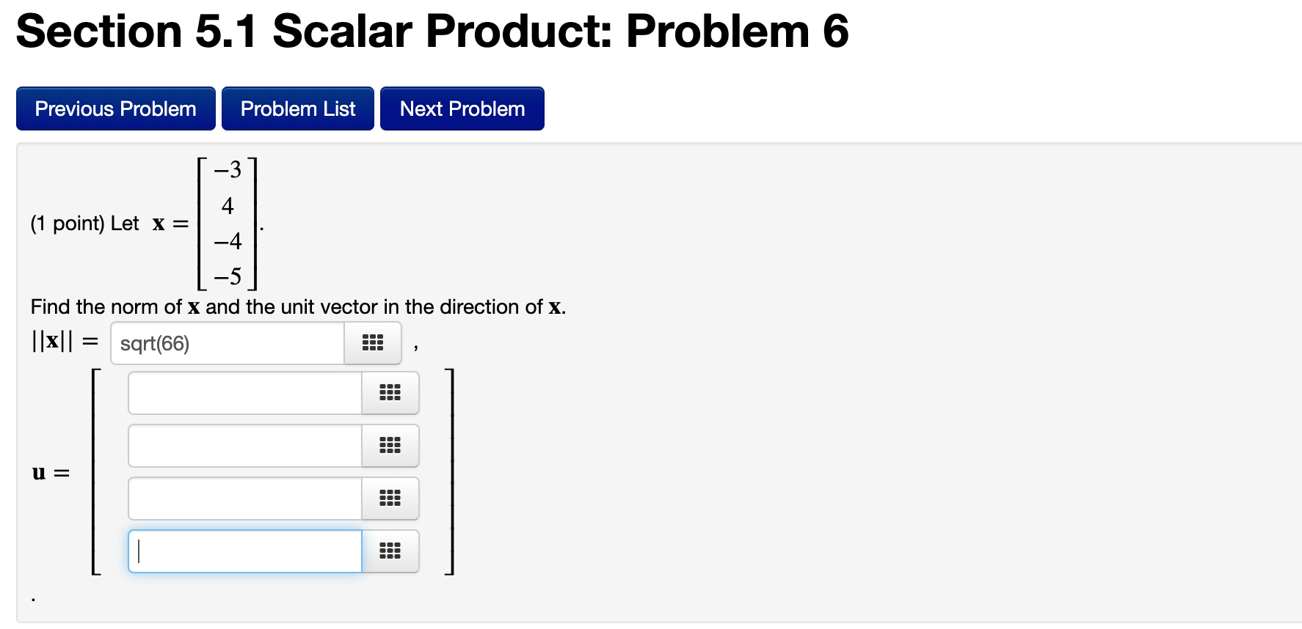Image resolution: width=1302 pixels, height=629 pixels.
Task: Advance to the Next Problem
Action: (462, 108)
